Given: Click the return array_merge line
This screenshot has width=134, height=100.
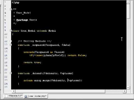Looking at the screenshot, I should (53, 80).
